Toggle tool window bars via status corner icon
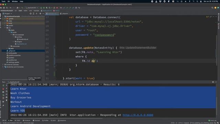This screenshot has width=220, height=124. point(1,123)
